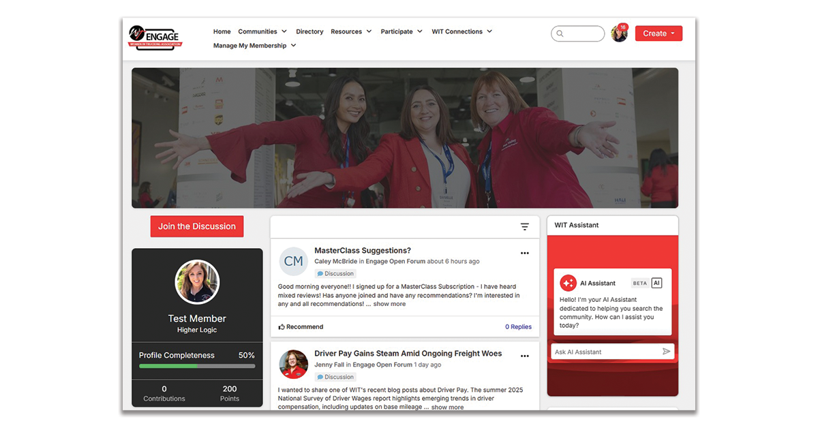Click the send arrow in the AI Assistant box
This screenshot has width=818, height=428.
tap(667, 352)
